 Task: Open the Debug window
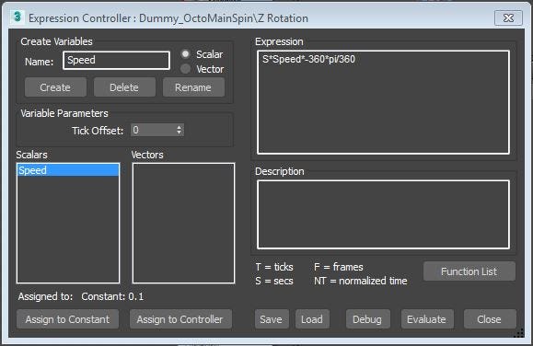click(x=367, y=319)
